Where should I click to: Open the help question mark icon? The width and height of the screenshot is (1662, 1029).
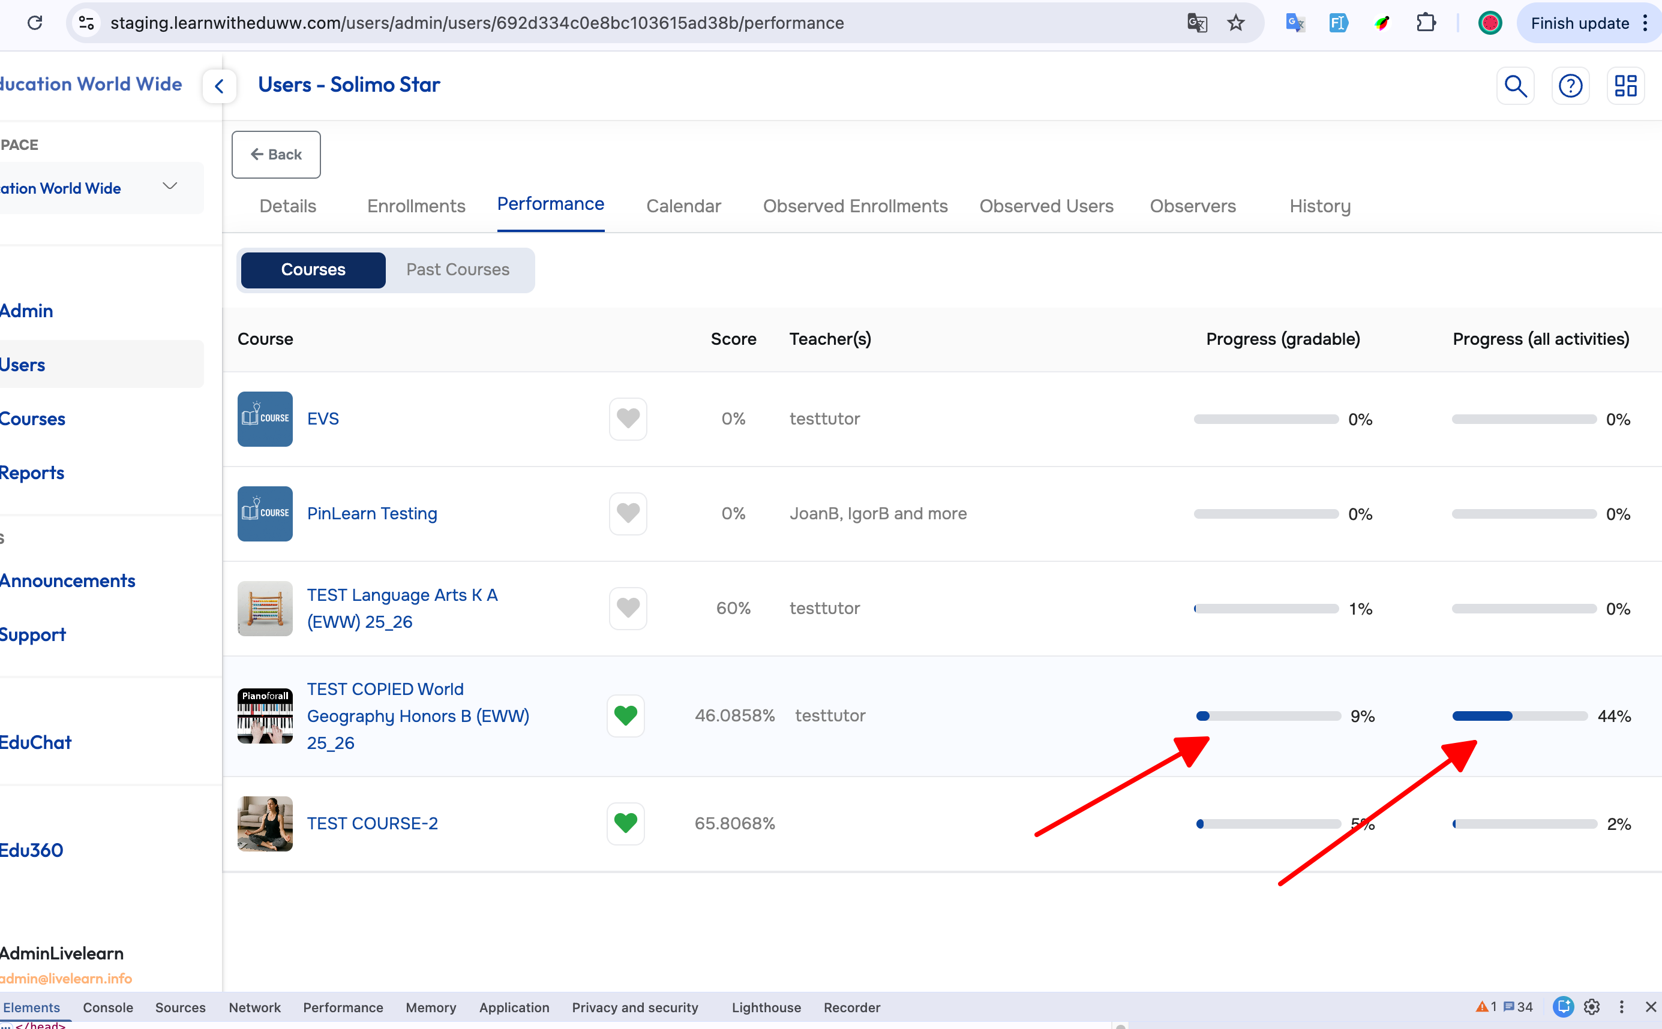pos(1570,86)
